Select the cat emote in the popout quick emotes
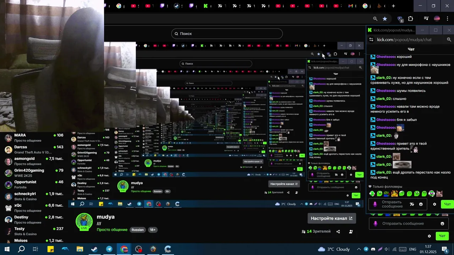The height and width of the screenshot is (255, 454). [439, 194]
